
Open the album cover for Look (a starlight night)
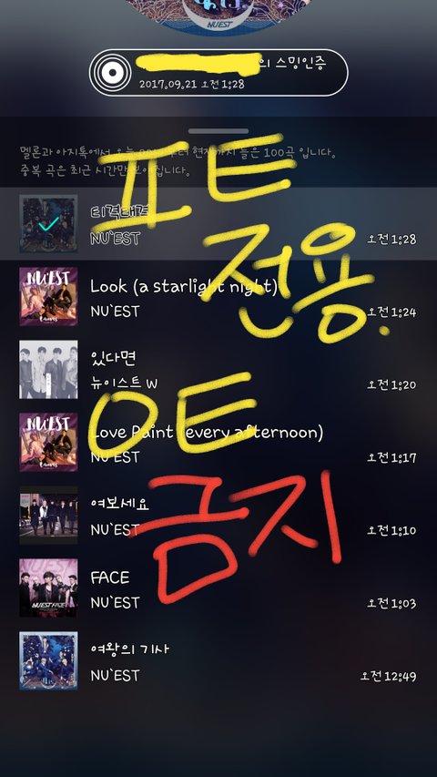(x=48, y=296)
